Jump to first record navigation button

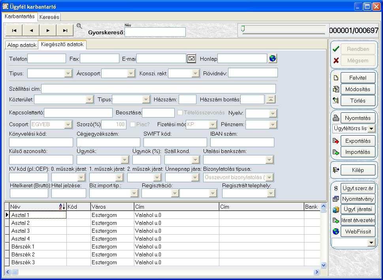point(14,30)
